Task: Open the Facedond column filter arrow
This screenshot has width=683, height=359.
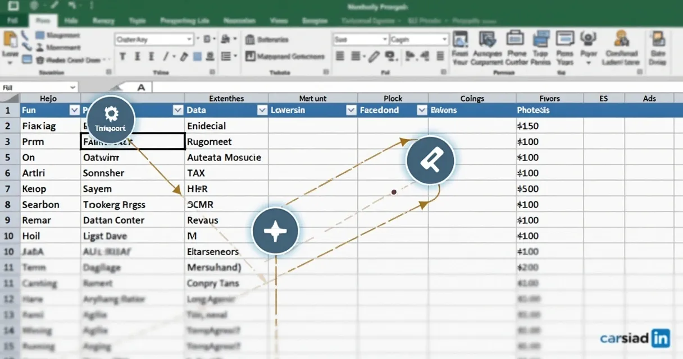Action: [422, 111]
